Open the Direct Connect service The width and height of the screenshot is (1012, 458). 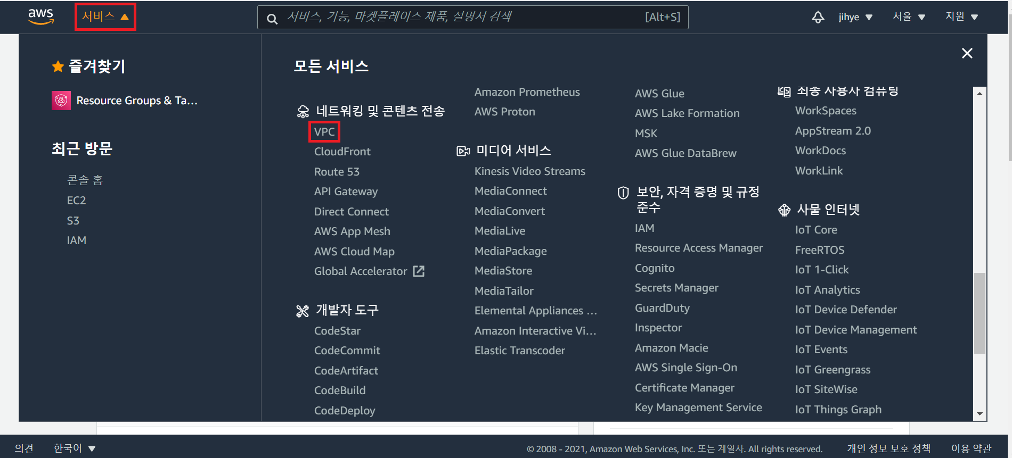point(352,212)
